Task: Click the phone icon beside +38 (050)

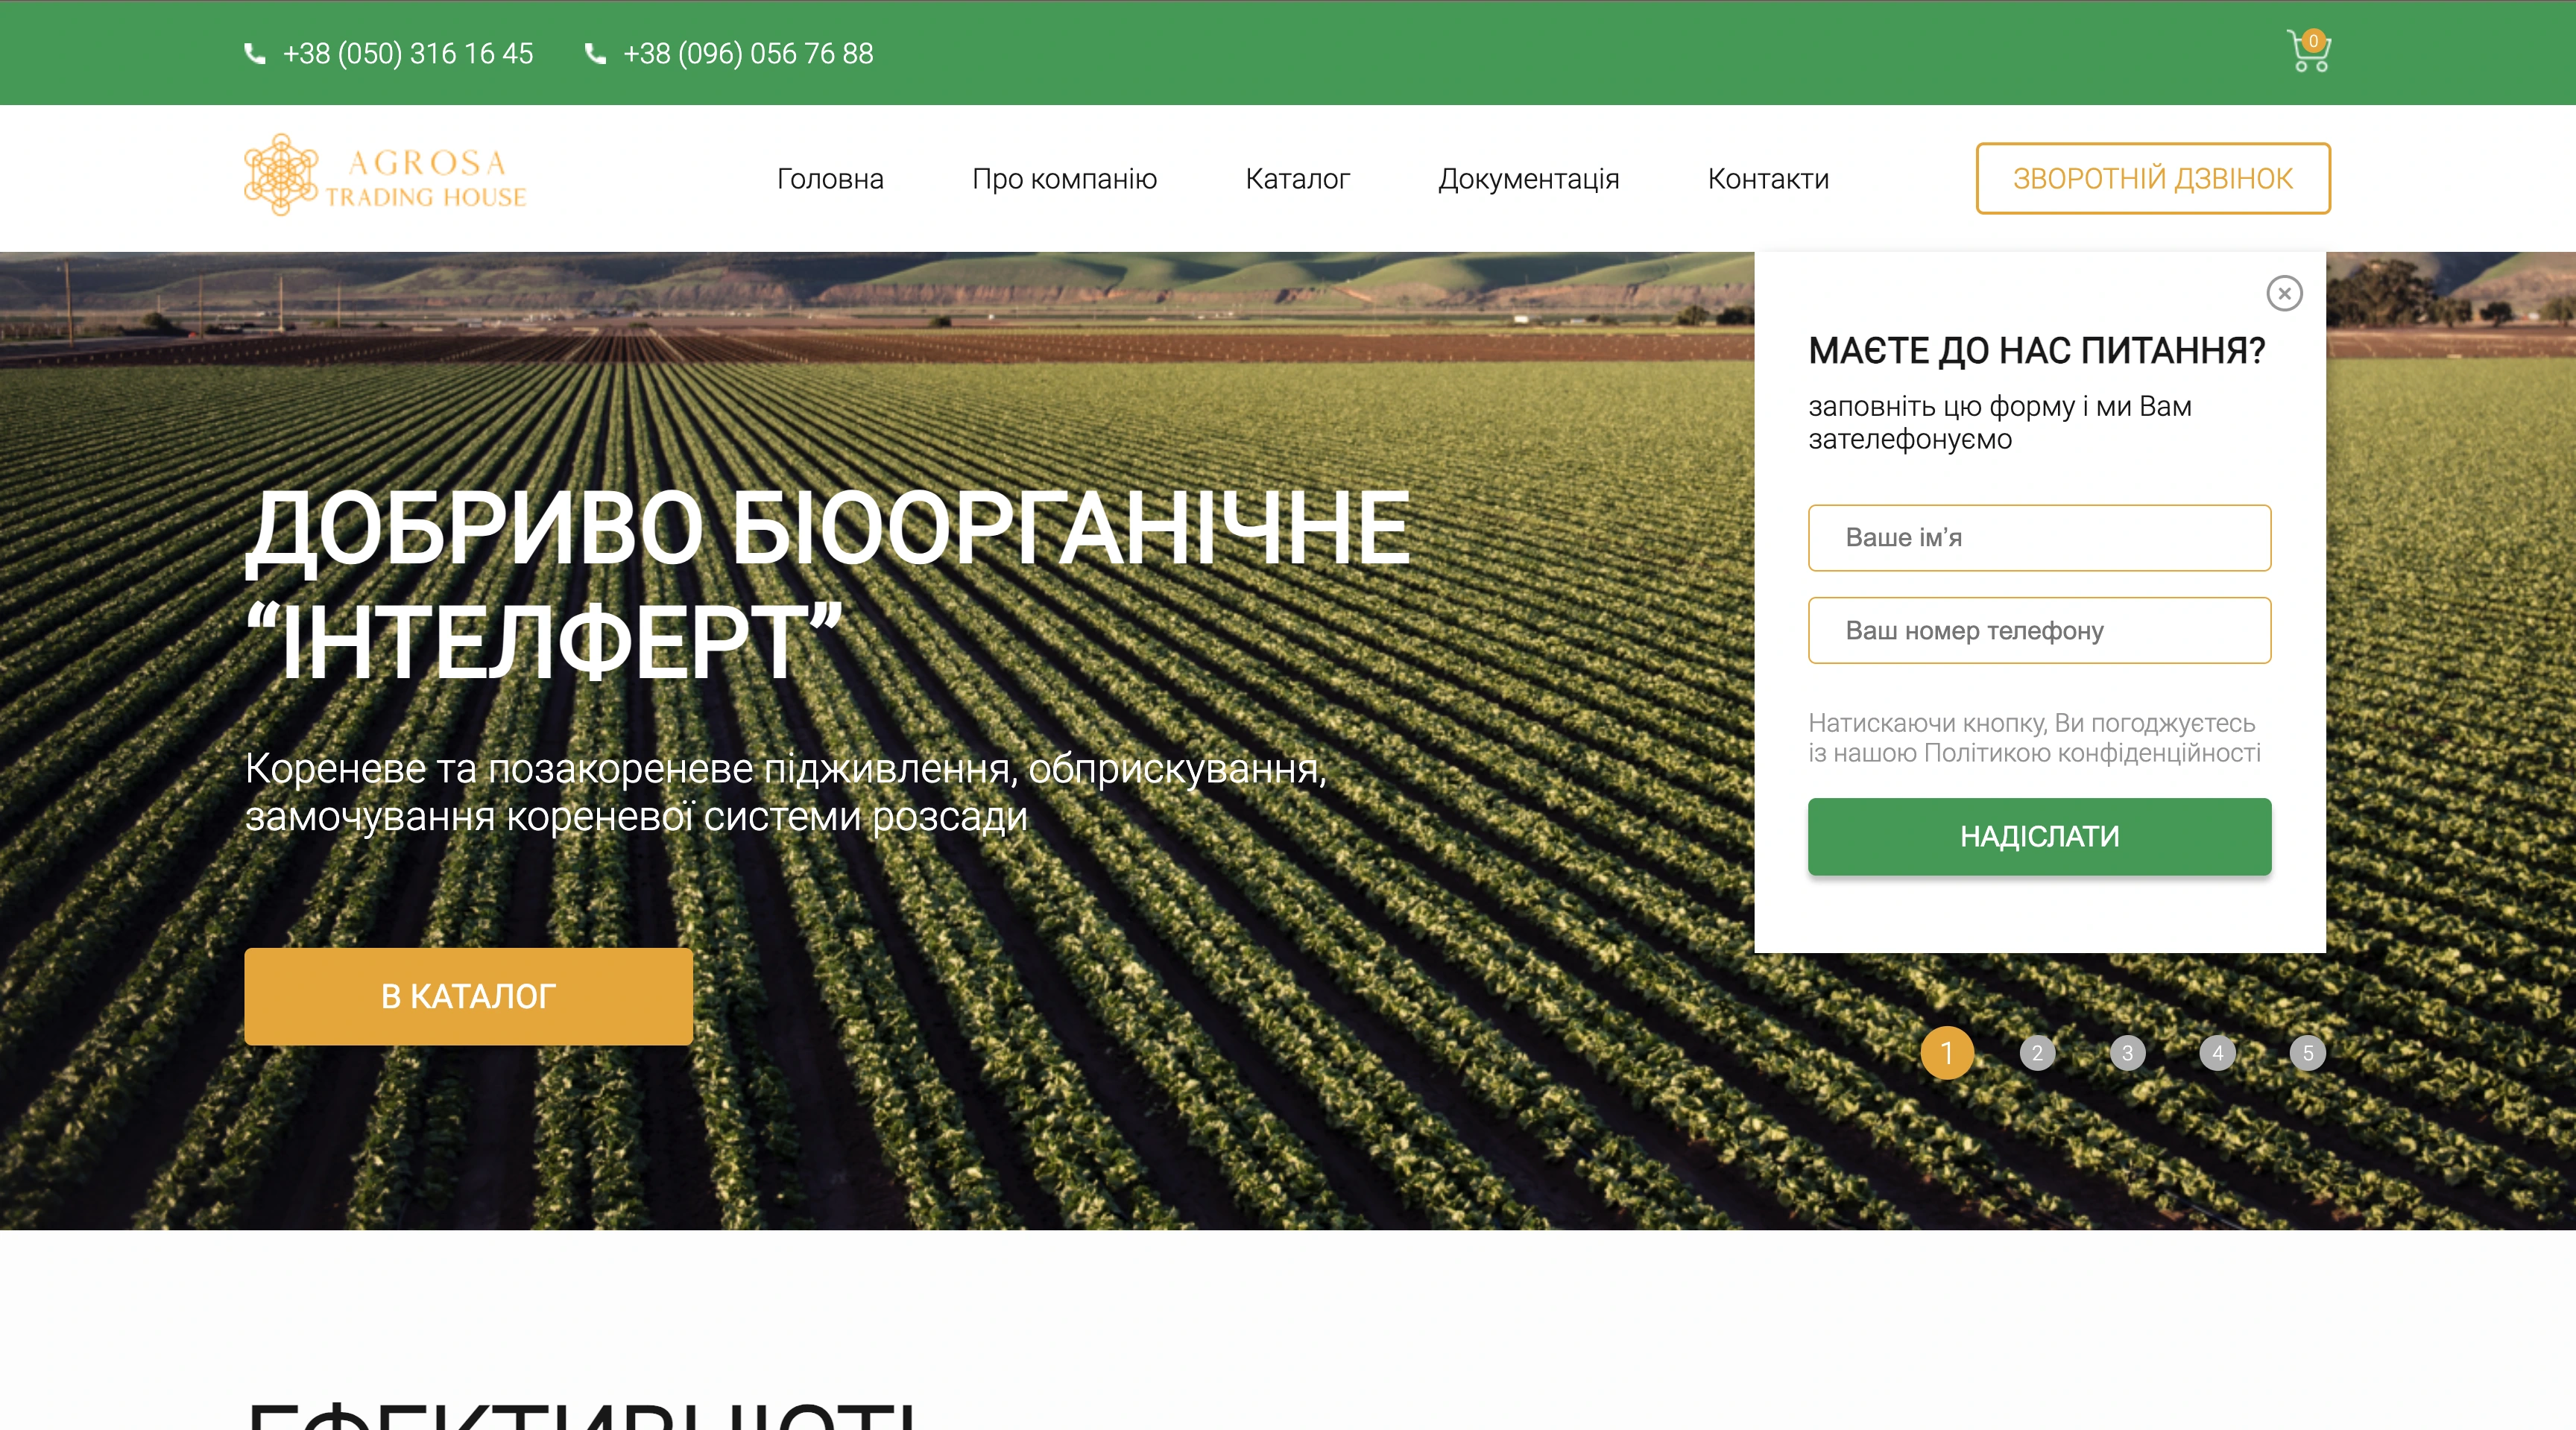Action: [255, 54]
